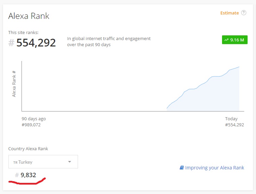
Task: Click the dropdown arrow beside Turkey
Action: click(70, 162)
